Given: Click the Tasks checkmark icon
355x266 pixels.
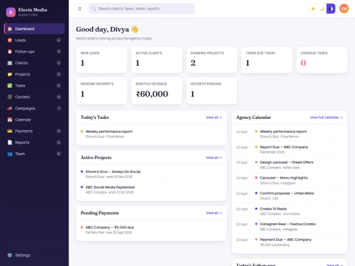Looking at the screenshot, I should 10,85.
